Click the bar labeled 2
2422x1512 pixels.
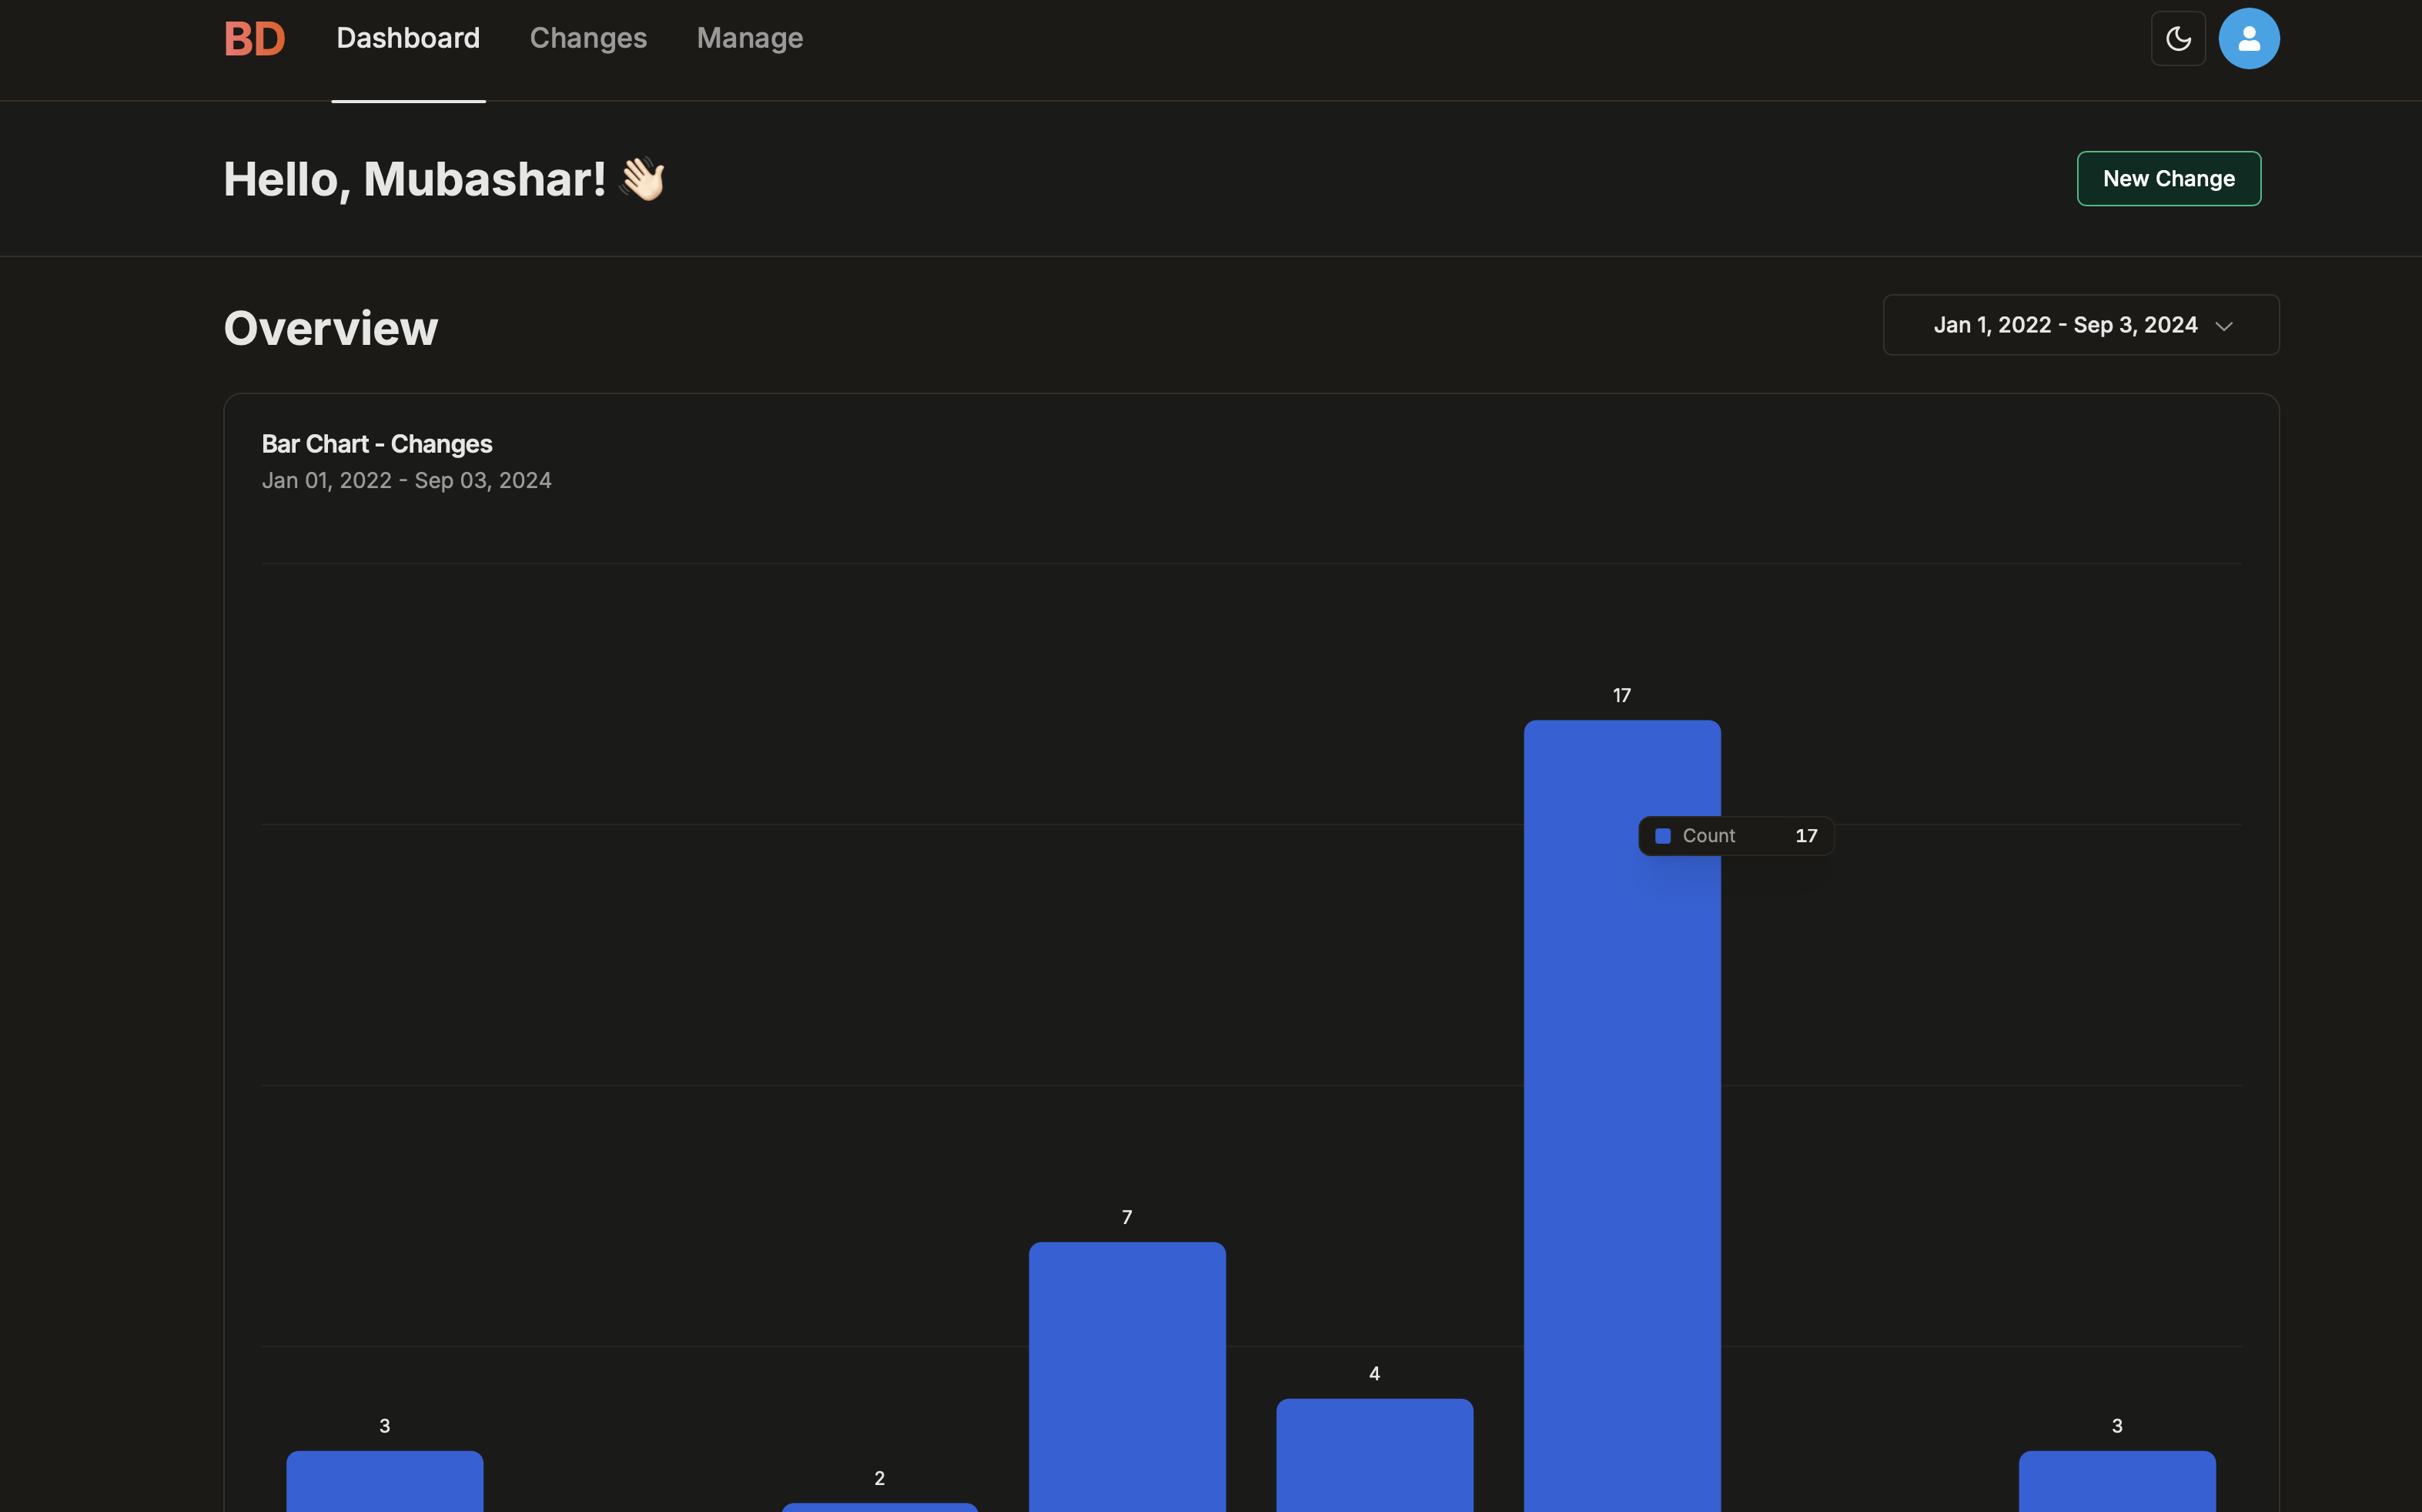pyautogui.click(x=880, y=1507)
